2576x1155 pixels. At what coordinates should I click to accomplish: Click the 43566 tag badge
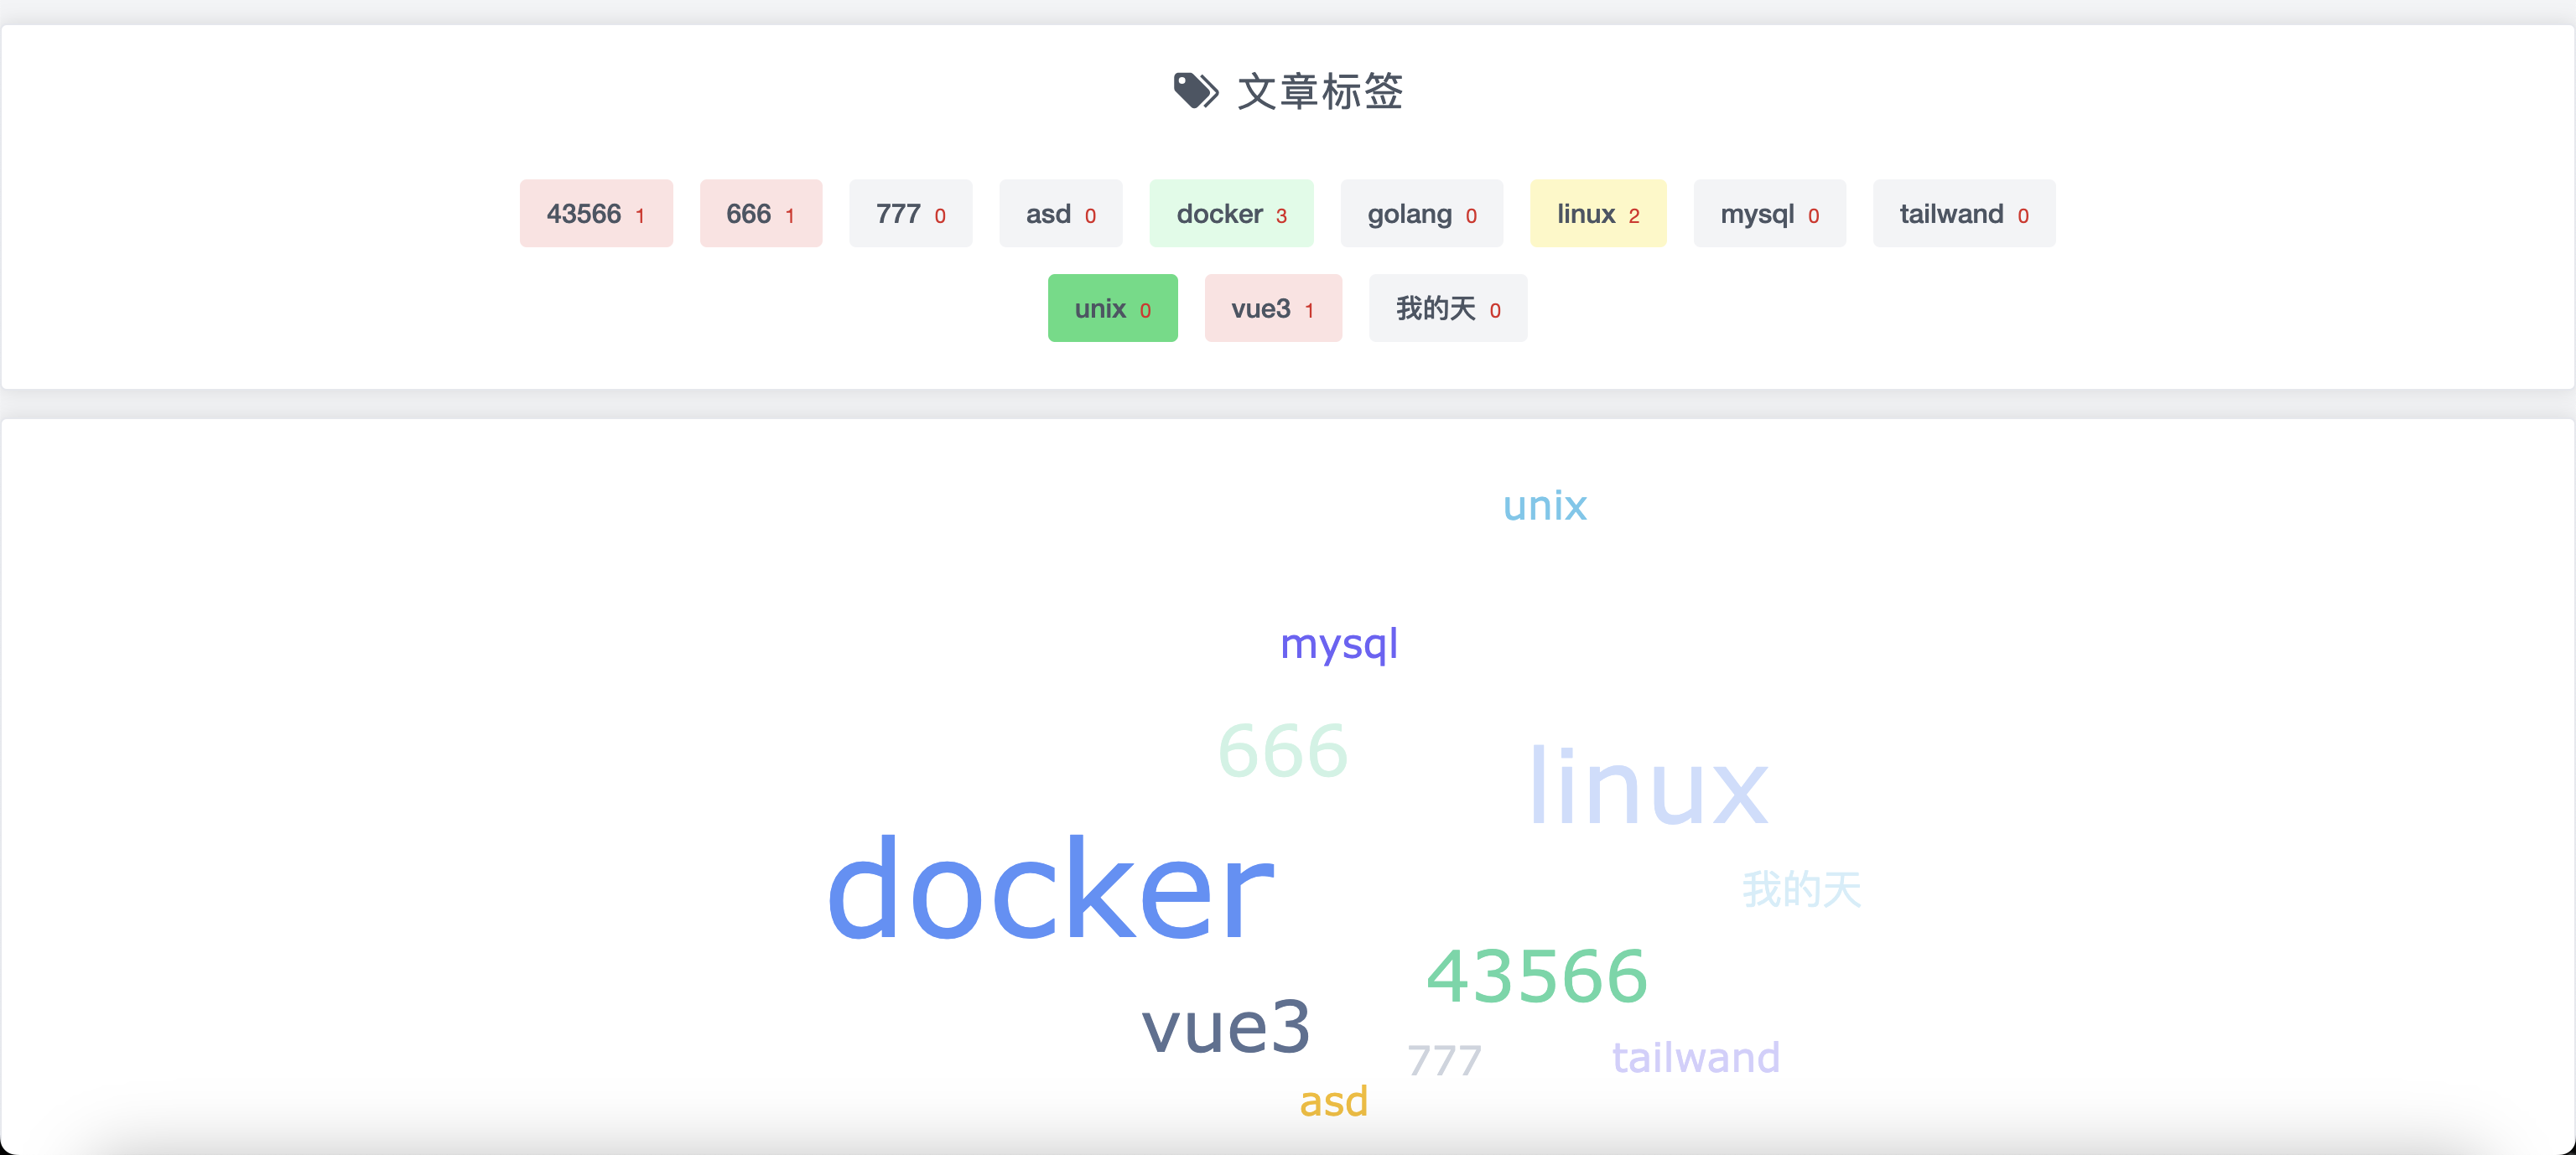tap(595, 214)
